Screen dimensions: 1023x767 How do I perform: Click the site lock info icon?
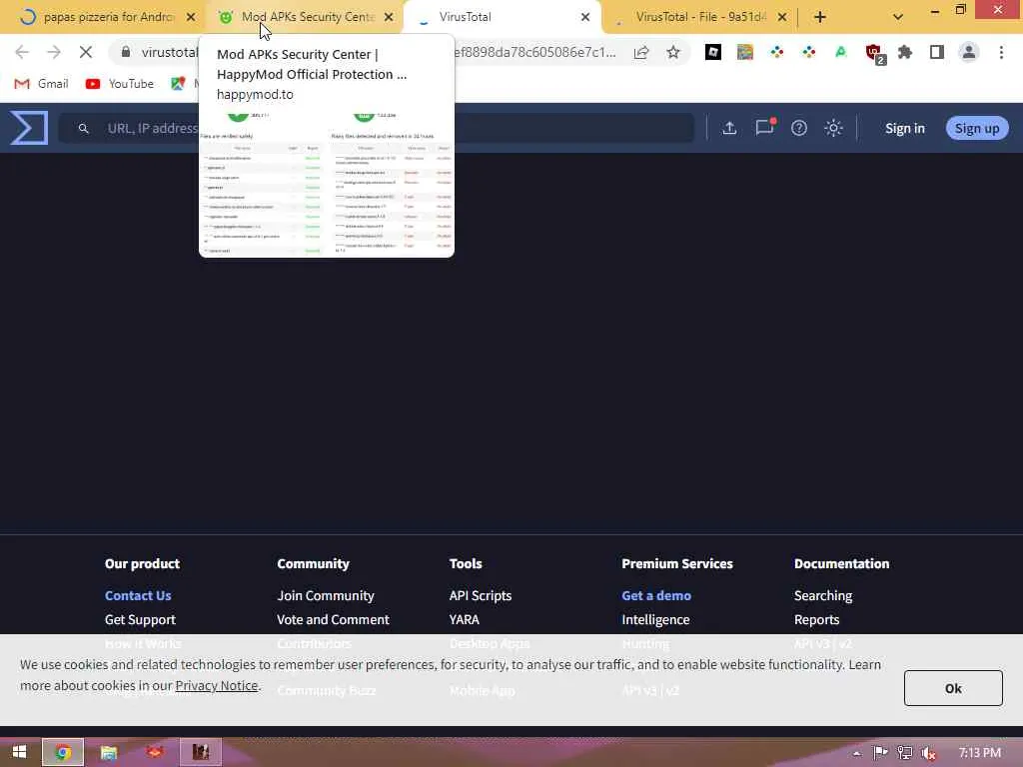126,52
